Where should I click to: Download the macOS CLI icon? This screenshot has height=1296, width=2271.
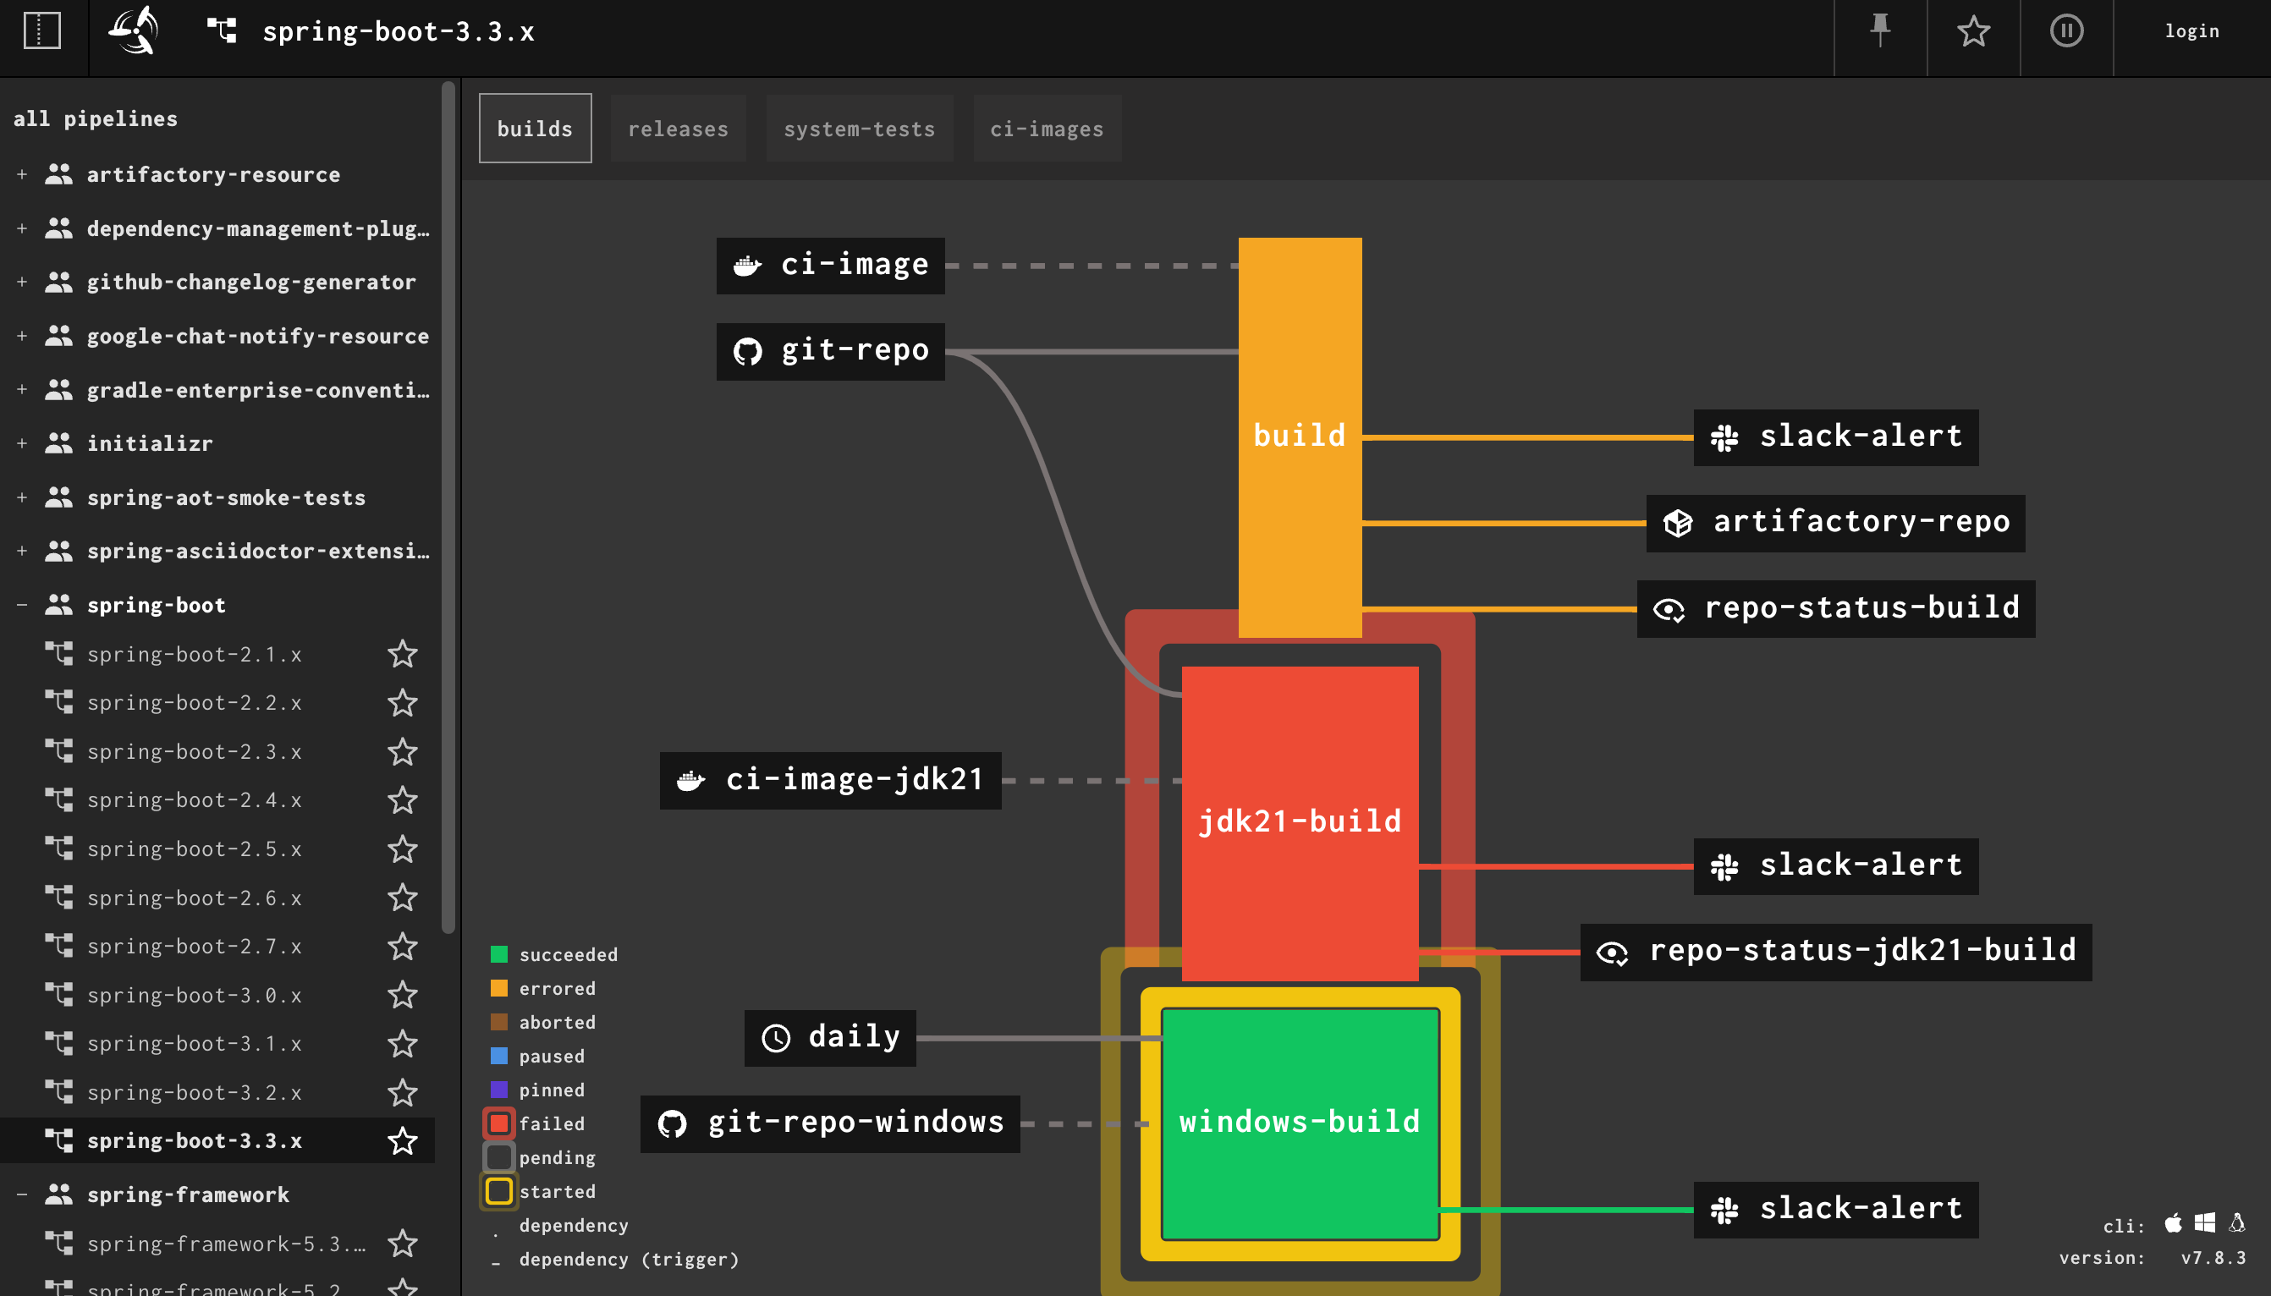tap(2173, 1224)
